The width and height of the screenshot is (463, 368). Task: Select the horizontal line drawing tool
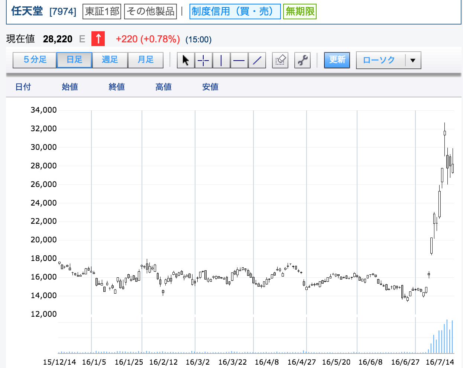(x=239, y=60)
